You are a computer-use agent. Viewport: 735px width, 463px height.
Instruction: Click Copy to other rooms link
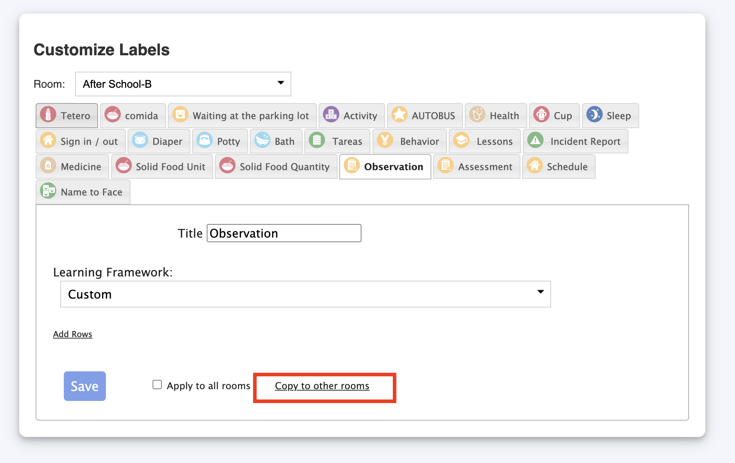322,386
